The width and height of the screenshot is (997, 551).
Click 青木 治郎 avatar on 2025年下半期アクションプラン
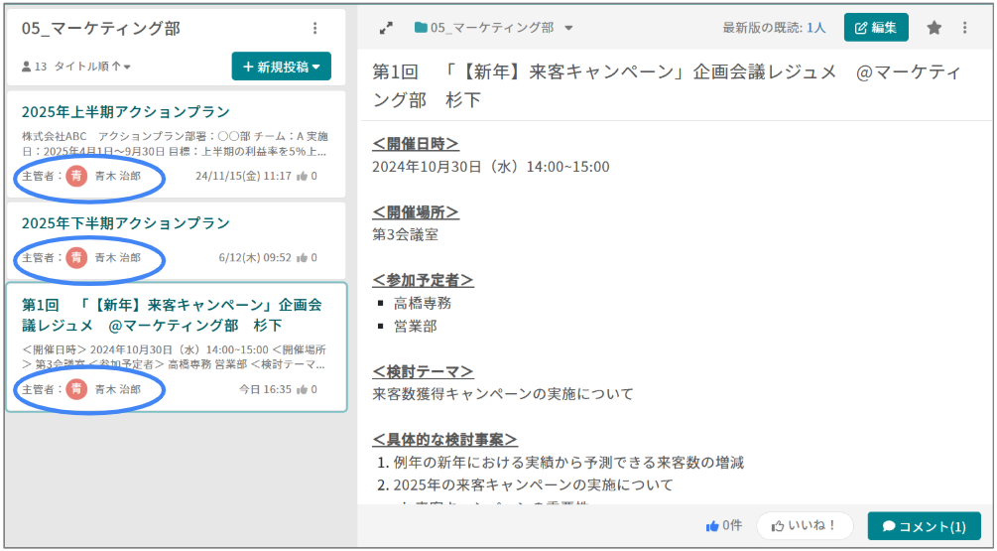[x=76, y=257]
